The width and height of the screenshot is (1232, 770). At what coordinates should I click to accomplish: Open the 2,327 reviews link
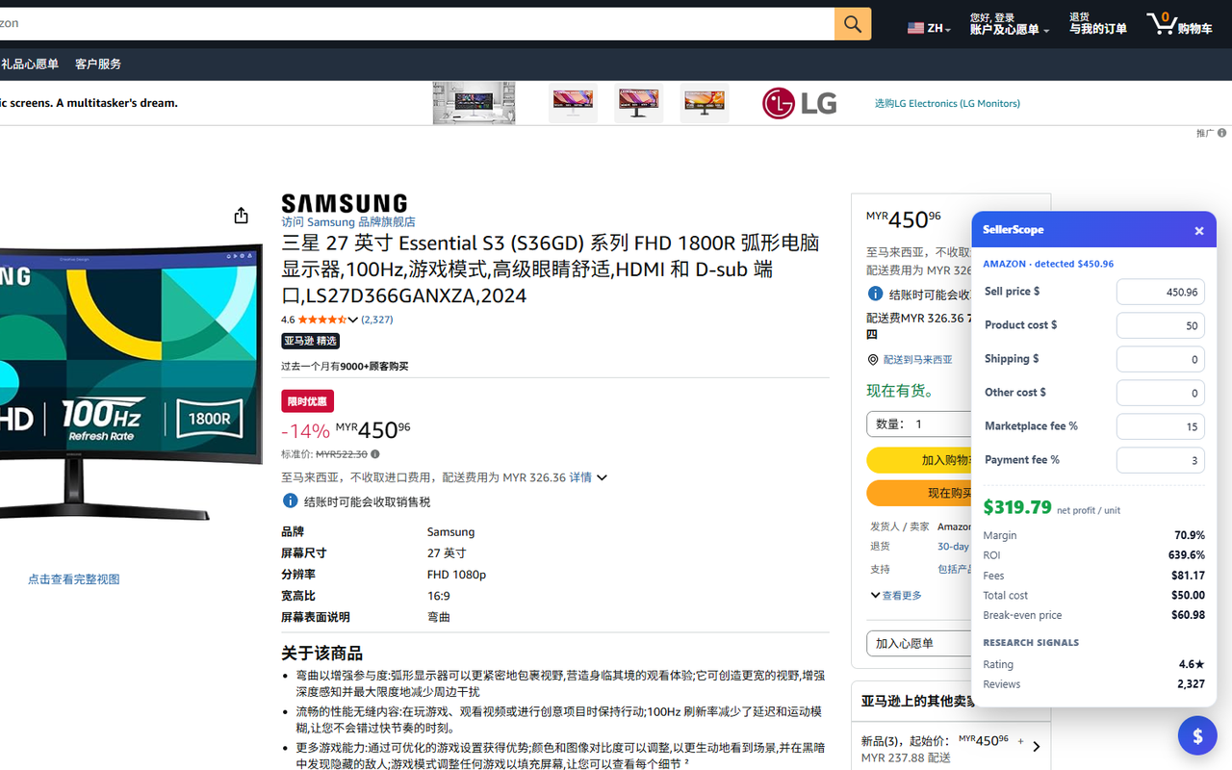(377, 320)
